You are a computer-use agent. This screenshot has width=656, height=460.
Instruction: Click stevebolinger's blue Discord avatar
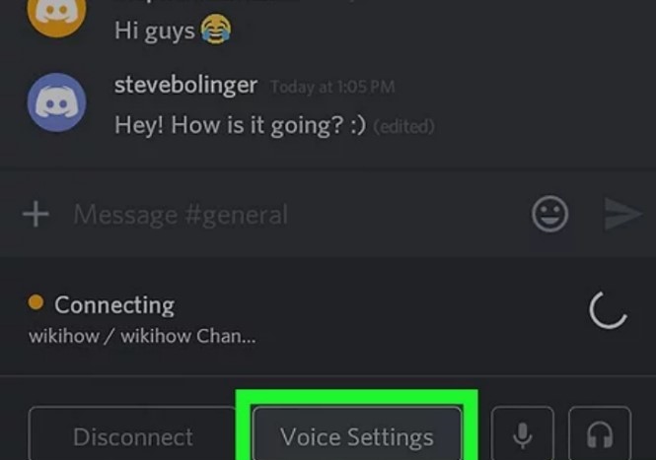pos(57,102)
